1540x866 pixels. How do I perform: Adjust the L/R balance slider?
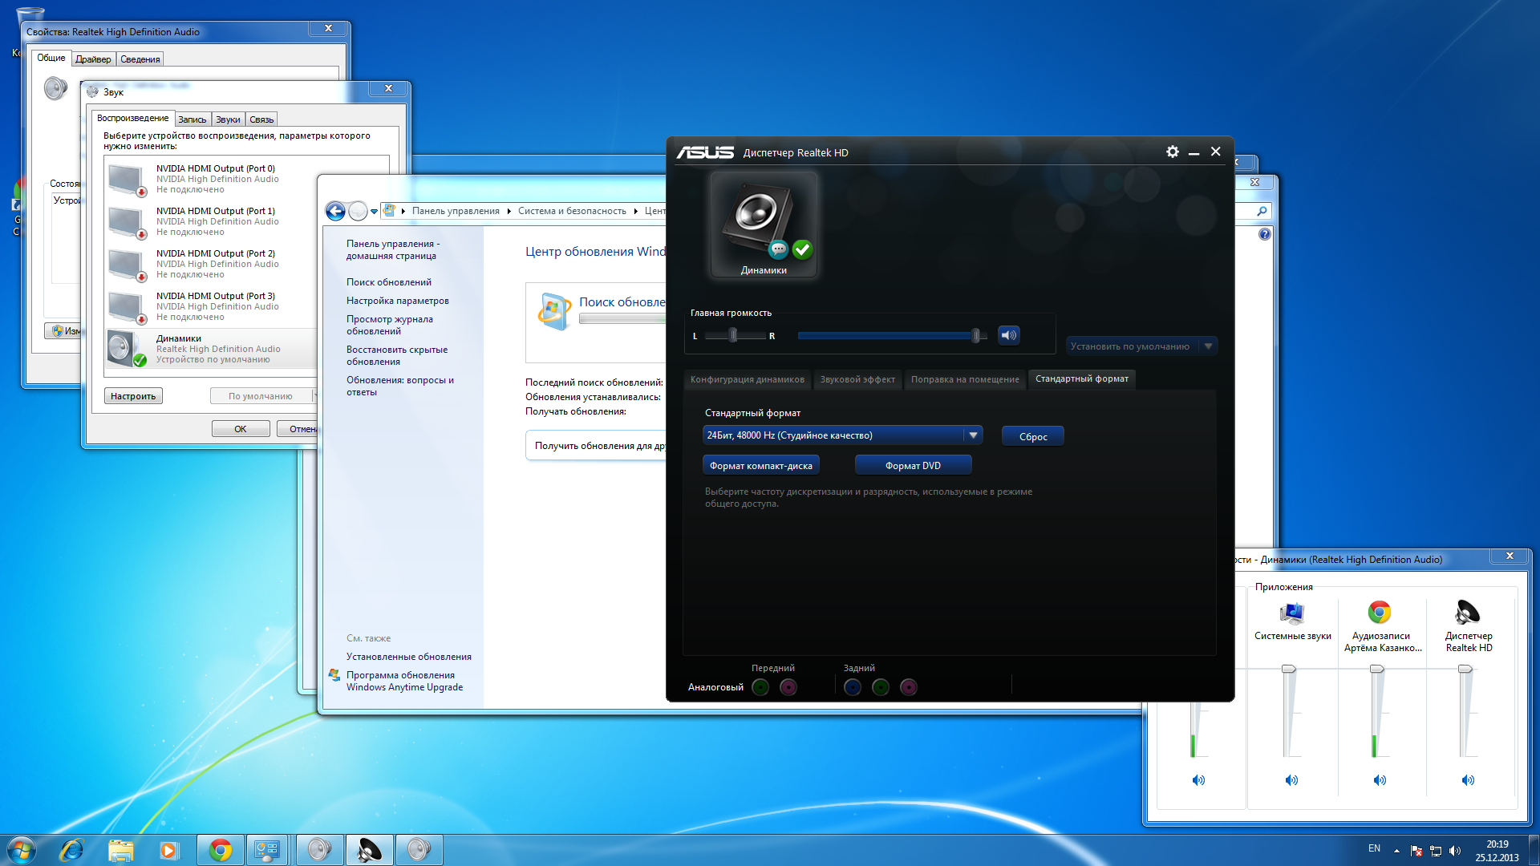pos(735,335)
